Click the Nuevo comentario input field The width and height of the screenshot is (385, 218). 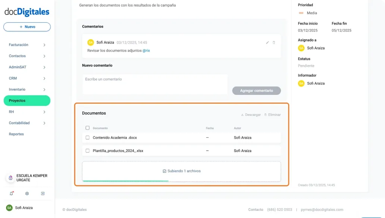[x=155, y=84]
